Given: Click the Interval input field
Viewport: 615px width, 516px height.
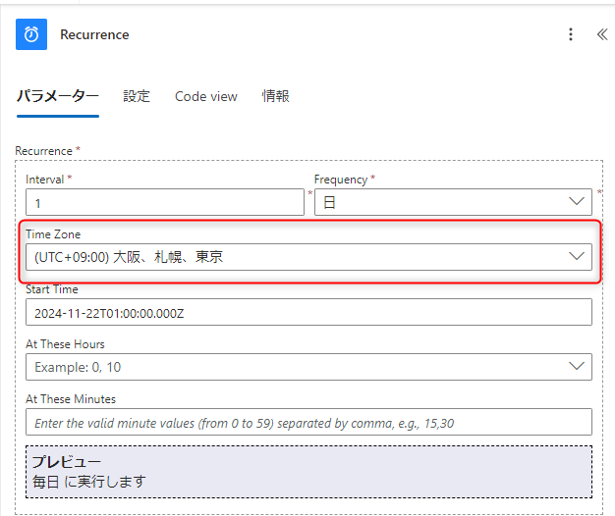Looking at the screenshot, I should tap(165, 202).
